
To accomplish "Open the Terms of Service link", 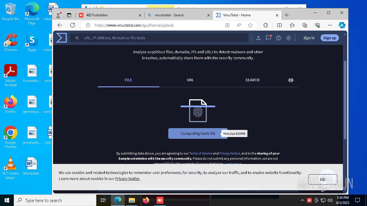I will 201,153.
